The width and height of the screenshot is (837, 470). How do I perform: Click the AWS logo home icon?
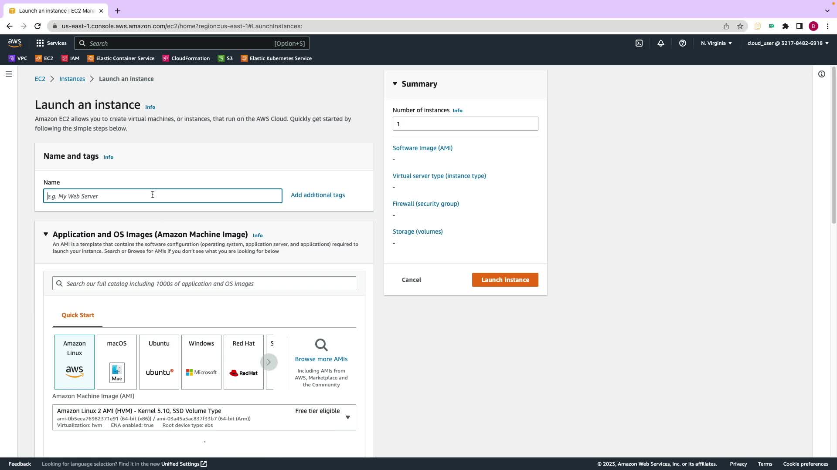coord(14,43)
